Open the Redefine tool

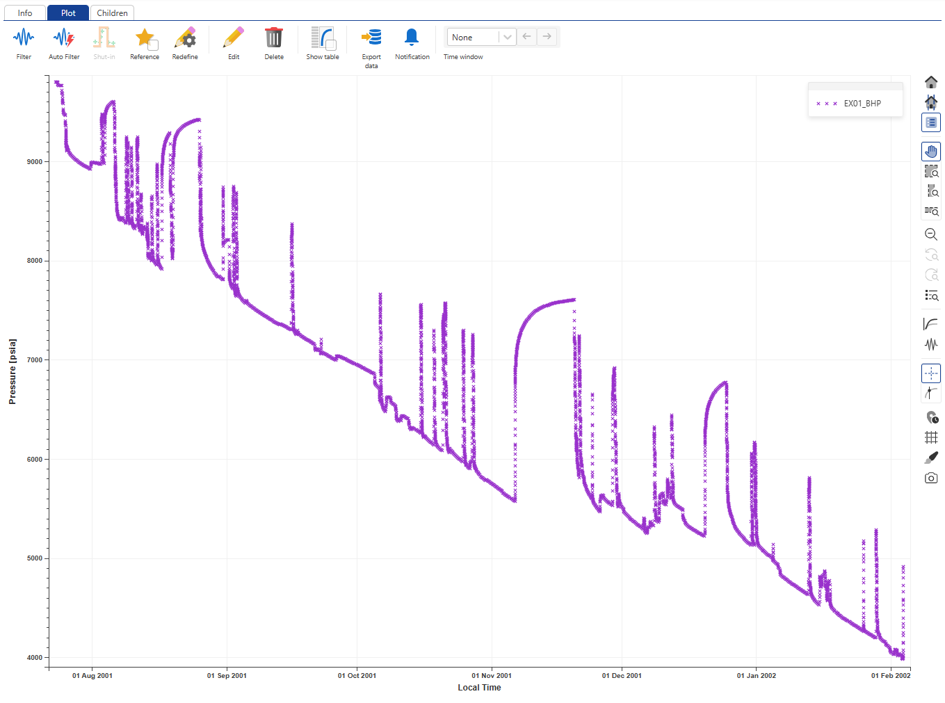point(184,42)
